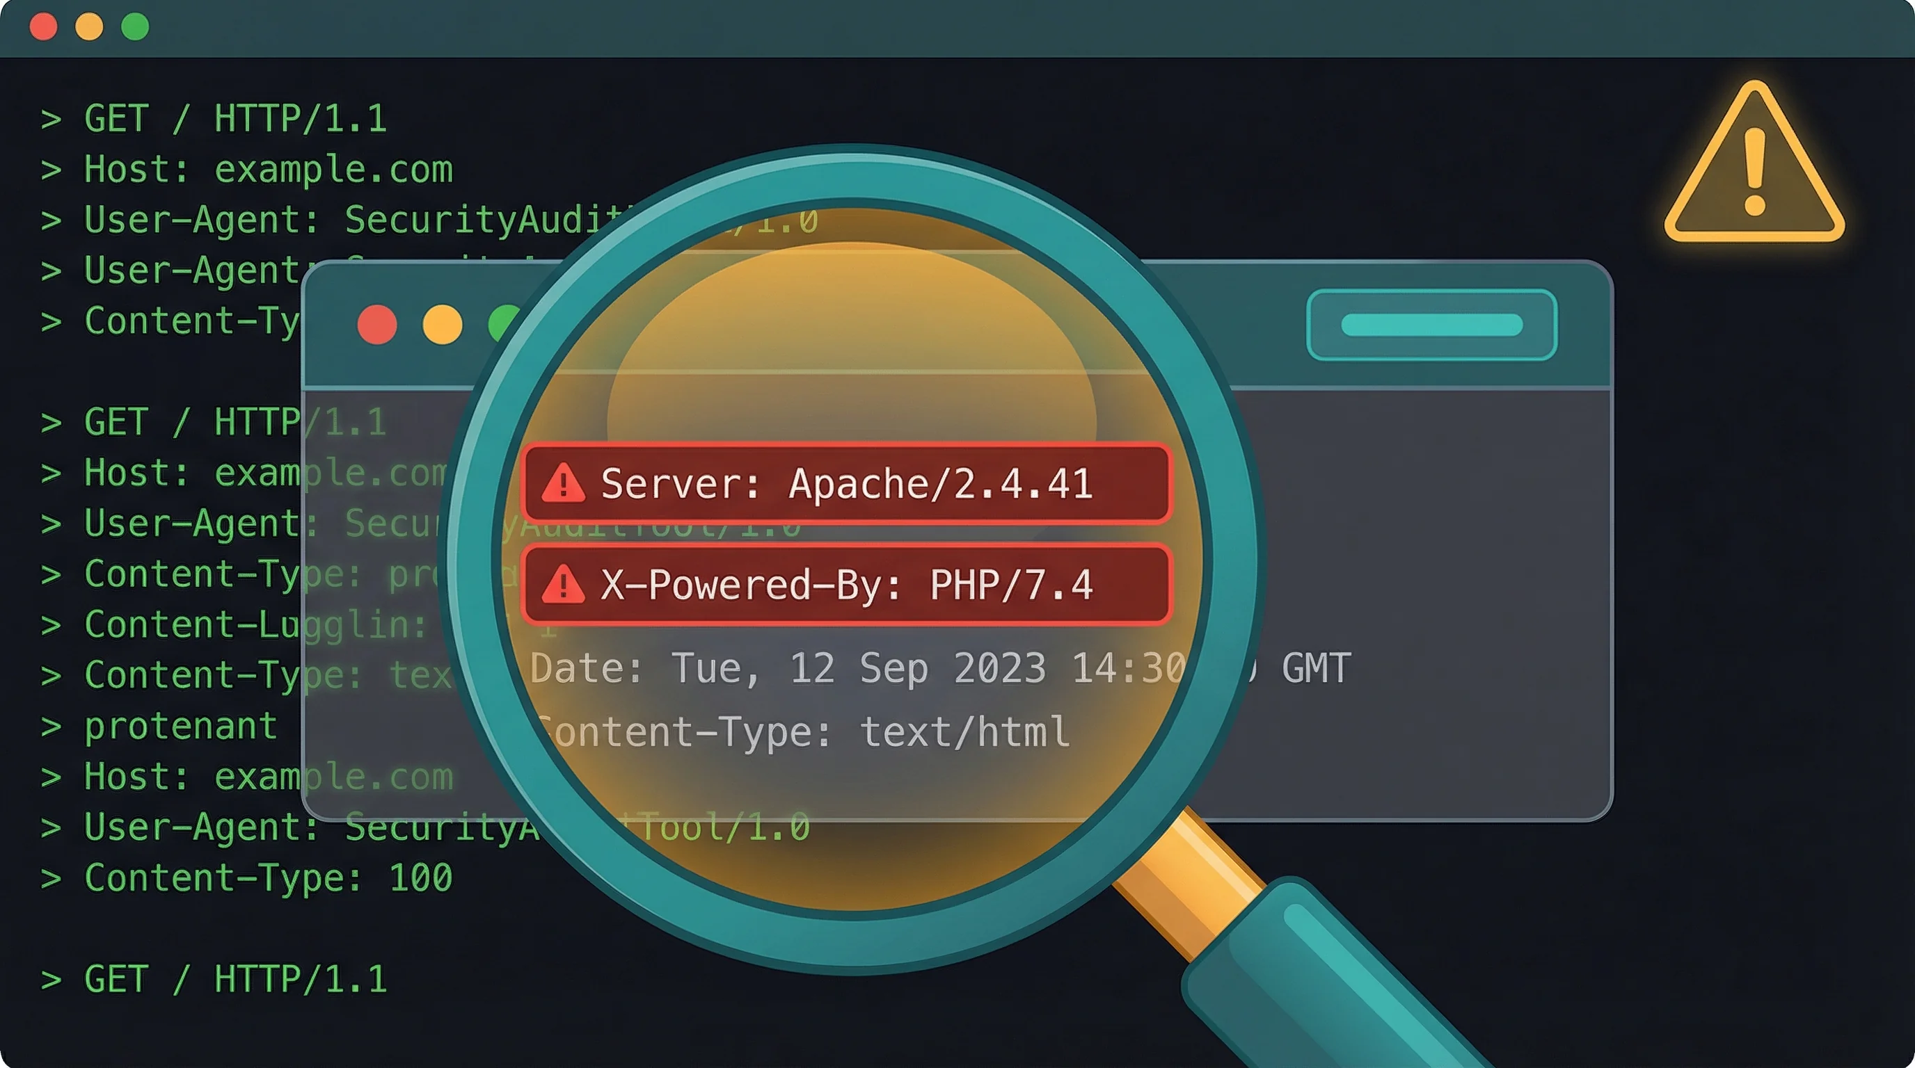This screenshot has width=1915, height=1068.
Task: Click the Content-Type: text/html response line
Action: coord(802,732)
